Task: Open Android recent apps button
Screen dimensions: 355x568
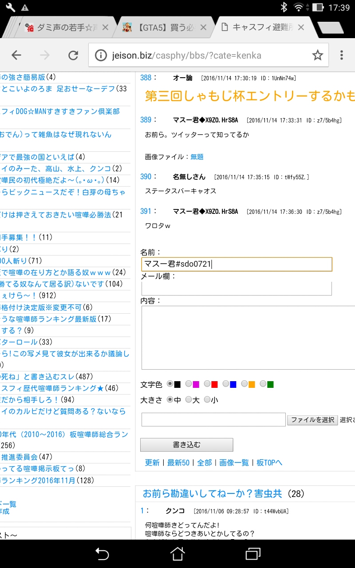Action: tap(252, 553)
